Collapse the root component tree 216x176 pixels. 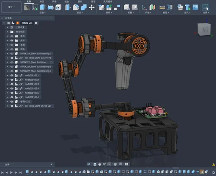point(4,23)
